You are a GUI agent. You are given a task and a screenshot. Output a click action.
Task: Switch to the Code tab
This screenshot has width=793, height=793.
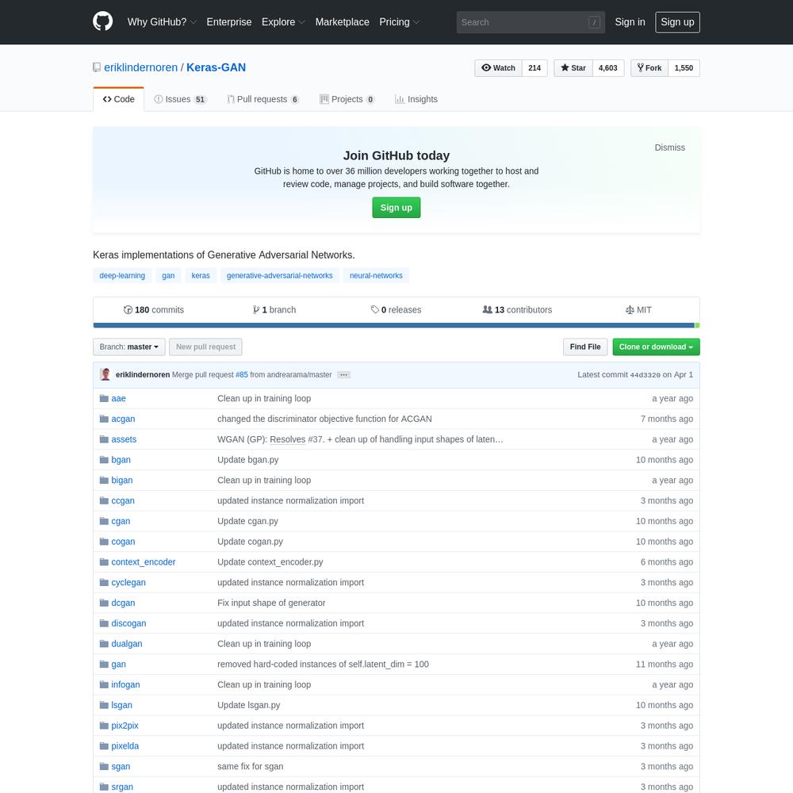119,99
